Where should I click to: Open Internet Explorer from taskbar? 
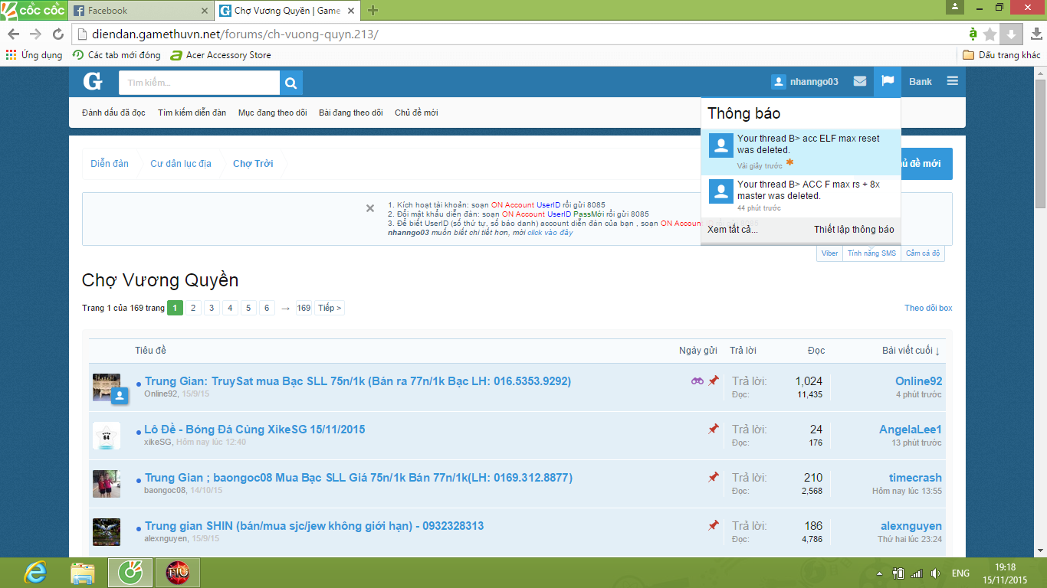click(35, 573)
